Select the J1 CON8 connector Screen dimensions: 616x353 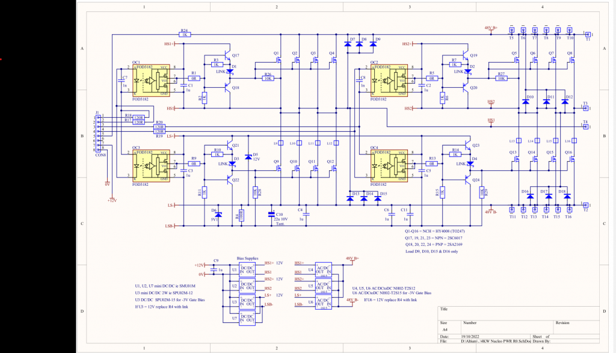[x=97, y=134]
